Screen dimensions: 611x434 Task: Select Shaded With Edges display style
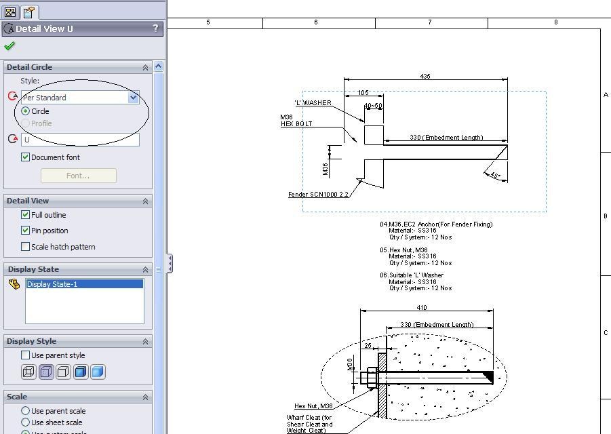click(x=81, y=372)
